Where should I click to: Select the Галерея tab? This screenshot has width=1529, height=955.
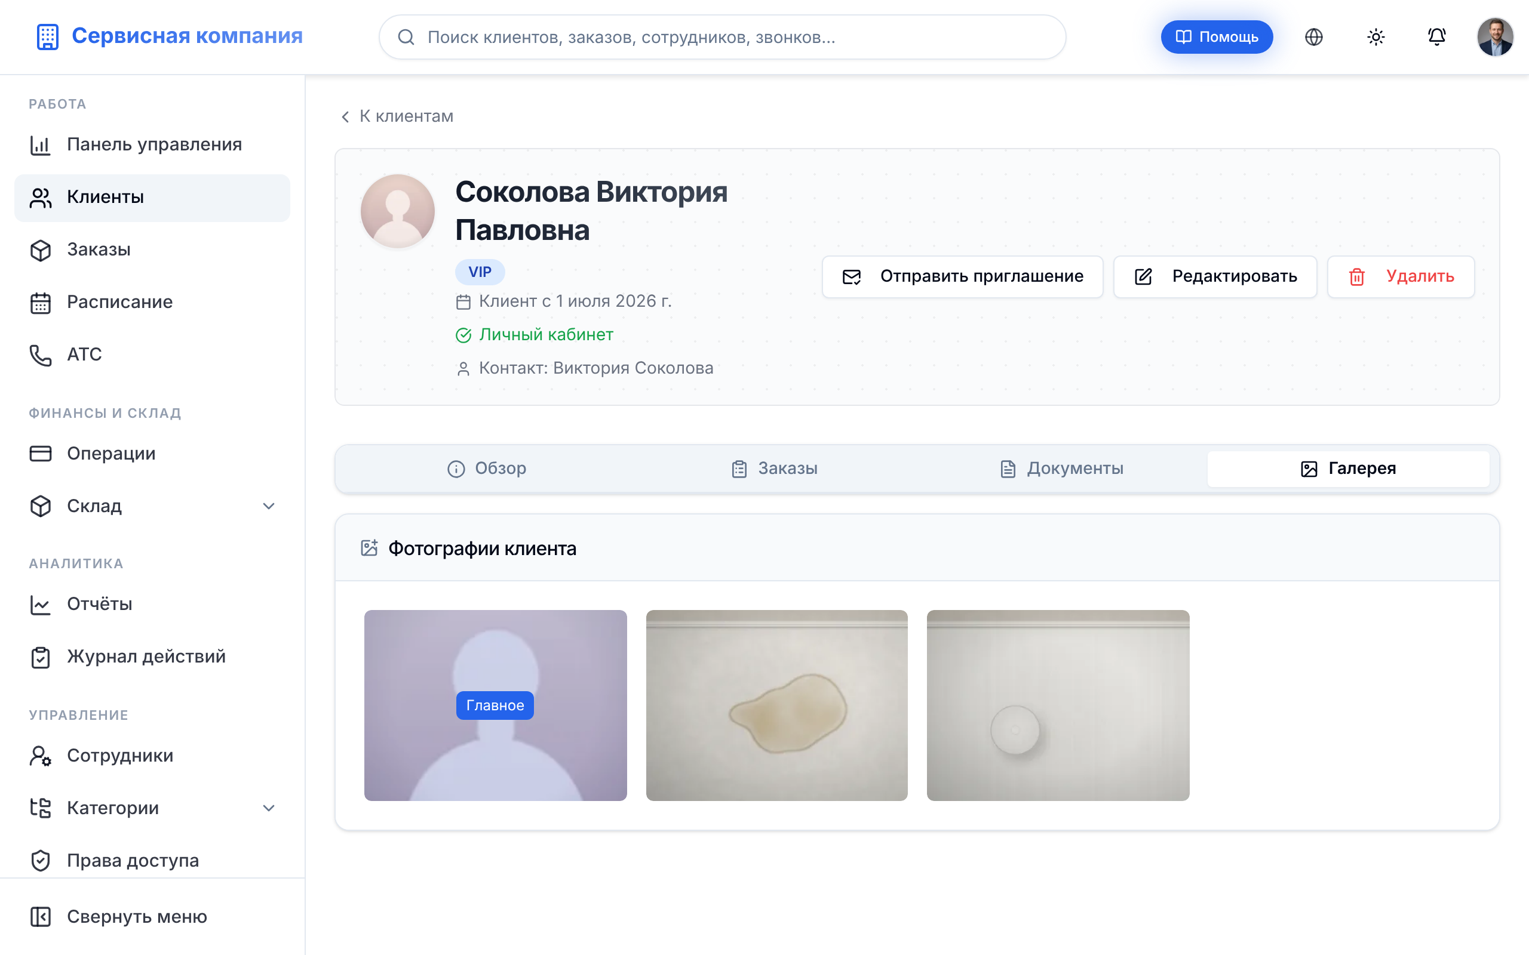tap(1348, 469)
